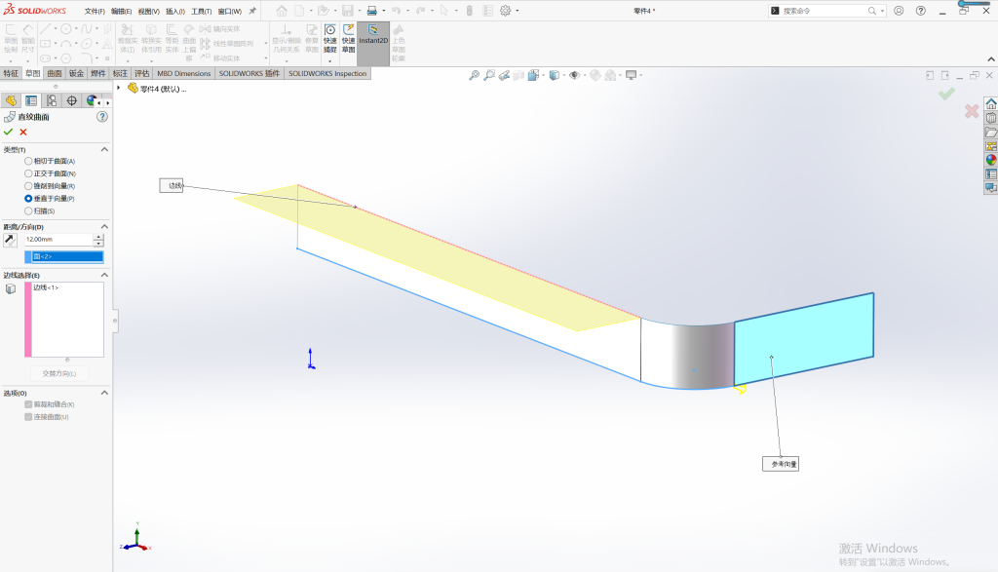Confirm the ruled surface with green checkmark
The height and width of the screenshot is (572, 998).
(8, 132)
